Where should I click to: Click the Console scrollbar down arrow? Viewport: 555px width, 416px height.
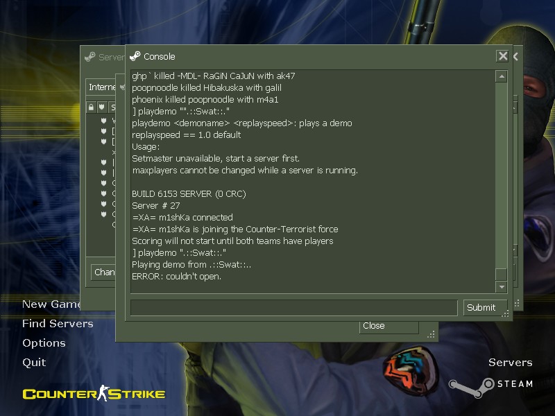(x=501, y=287)
